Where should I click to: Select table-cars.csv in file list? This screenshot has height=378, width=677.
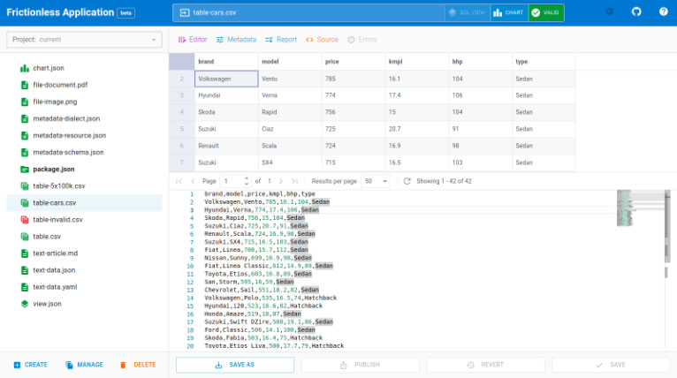click(84, 203)
